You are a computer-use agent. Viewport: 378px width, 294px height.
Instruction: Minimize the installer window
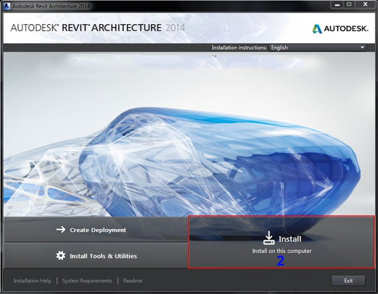pyautogui.click(x=337, y=4)
